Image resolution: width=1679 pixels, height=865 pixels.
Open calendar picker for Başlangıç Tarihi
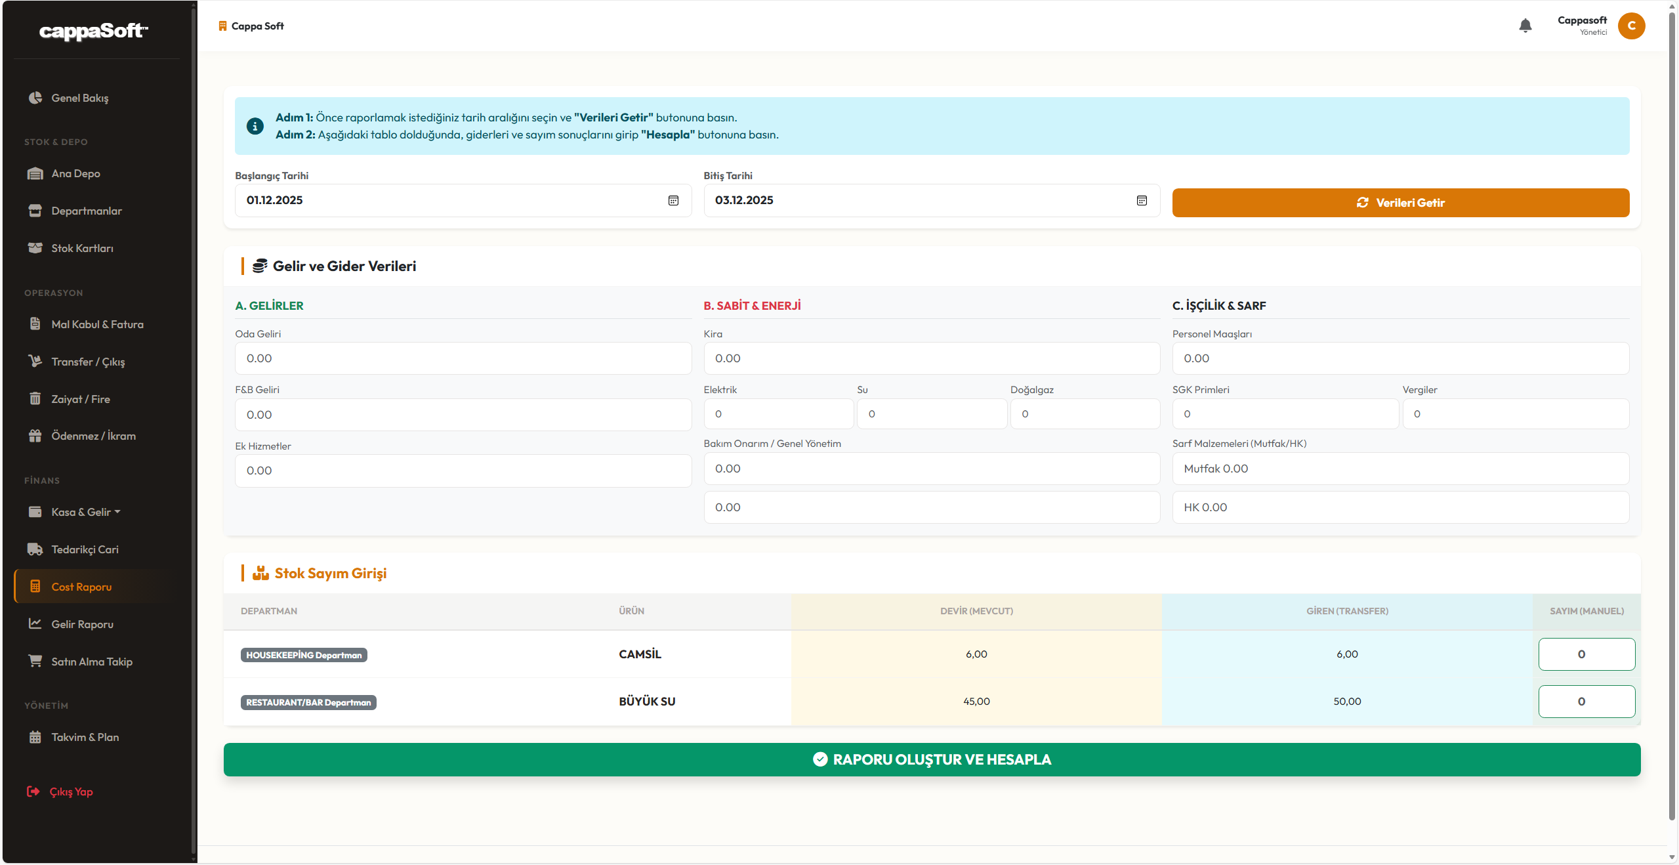673,200
